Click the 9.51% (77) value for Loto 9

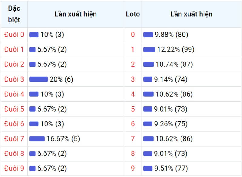pos(171,169)
